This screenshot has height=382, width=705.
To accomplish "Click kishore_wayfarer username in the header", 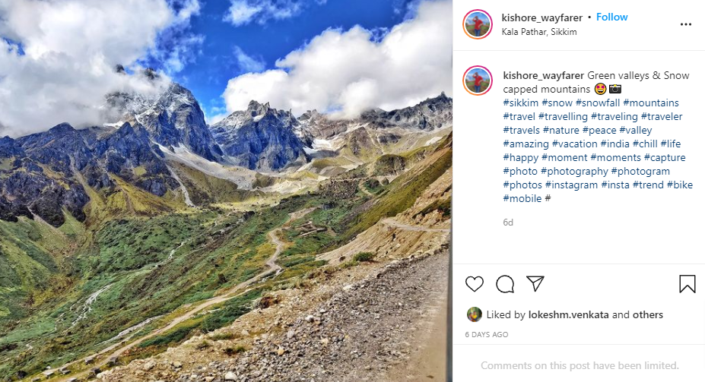I will (x=542, y=17).
